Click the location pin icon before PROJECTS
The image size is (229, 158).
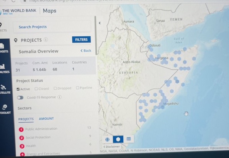point(16,40)
